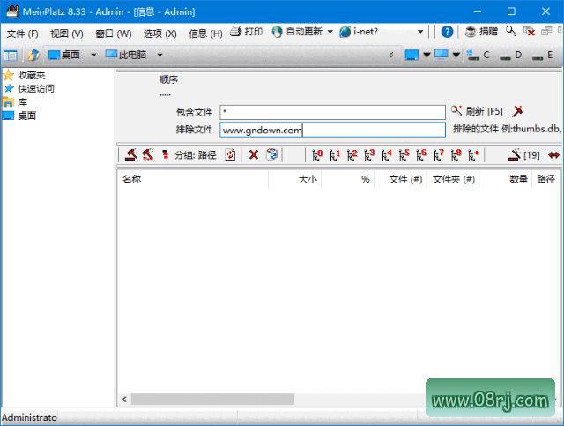This screenshot has width=564, height=426.
Task: Click the blue help question mark icon
Action: [x=447, y=32]
